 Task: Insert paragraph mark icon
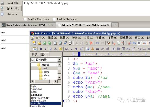tap(76, 49)
